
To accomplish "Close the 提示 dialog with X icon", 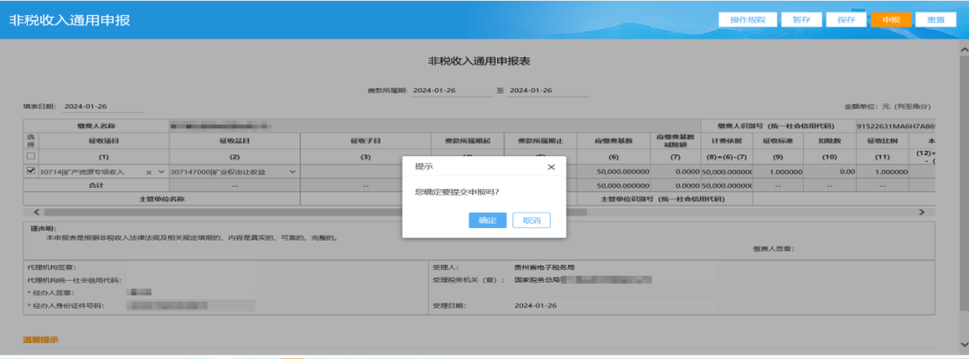I will pyautogui.click(x=551, y=167).
